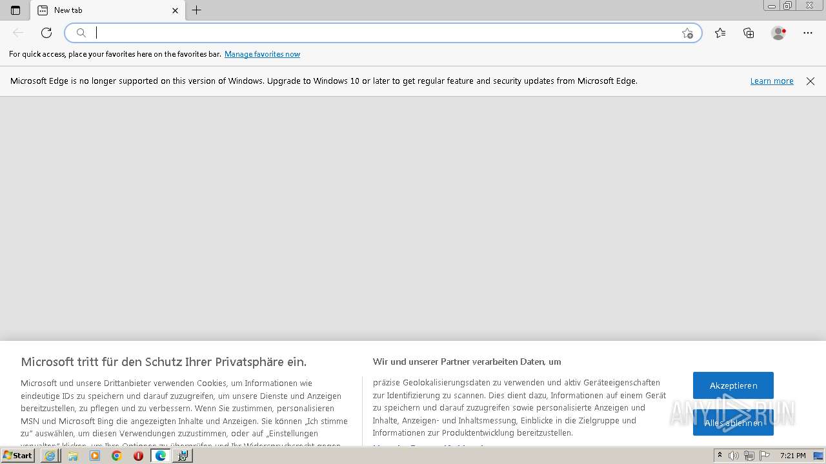Refresh the page
826x464 pixels.
click(x=46, y=33)
